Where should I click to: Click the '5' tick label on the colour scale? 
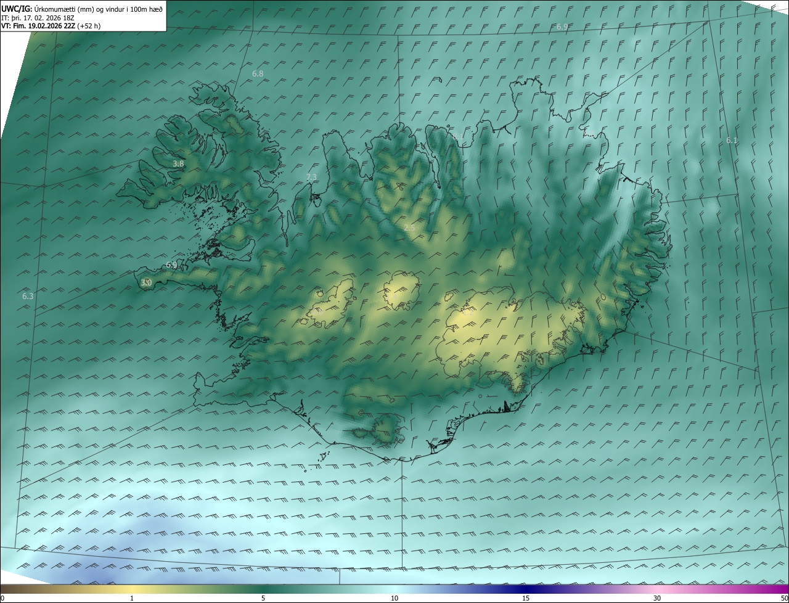click(263, 599)
